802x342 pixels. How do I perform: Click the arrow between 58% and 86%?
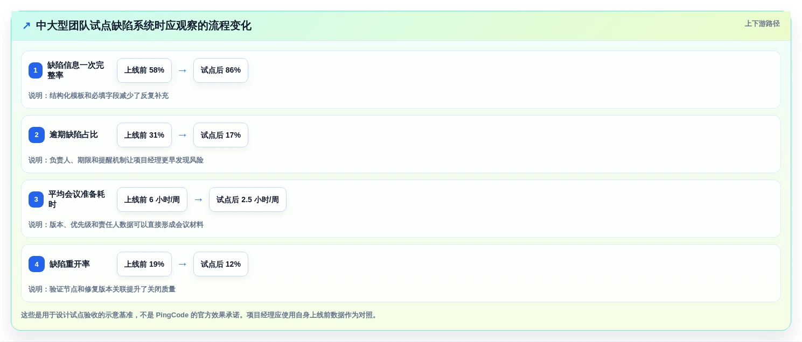pyautogui.click(x=183, y=70)
